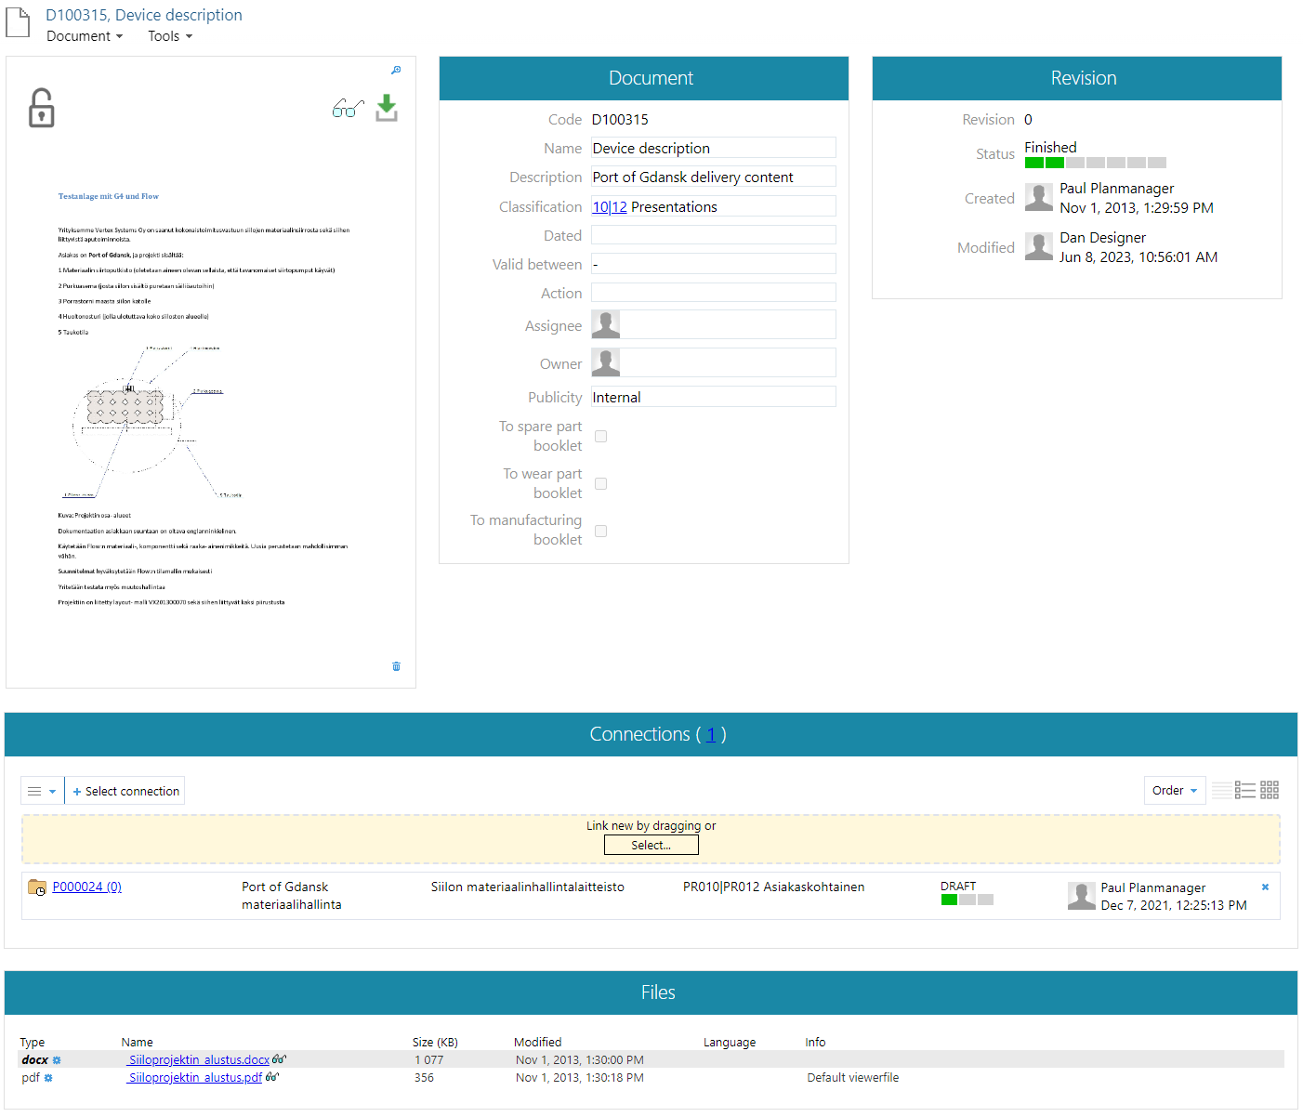Expand the connections list menu dropdown
Viewport: 1303px width, 1117px height.
click(x=42, y=792)
